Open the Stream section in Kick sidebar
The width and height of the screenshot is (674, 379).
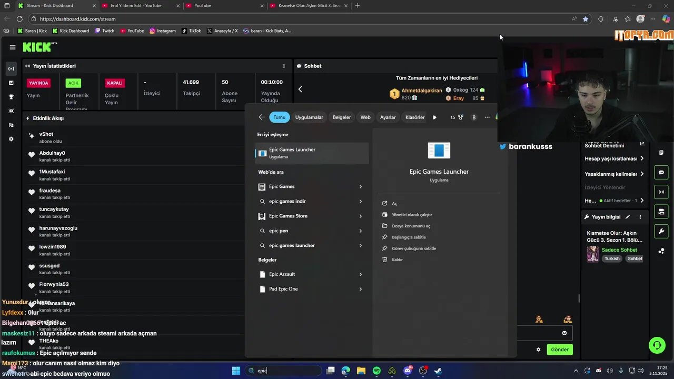pyautogui.click(x=11, y=69)
